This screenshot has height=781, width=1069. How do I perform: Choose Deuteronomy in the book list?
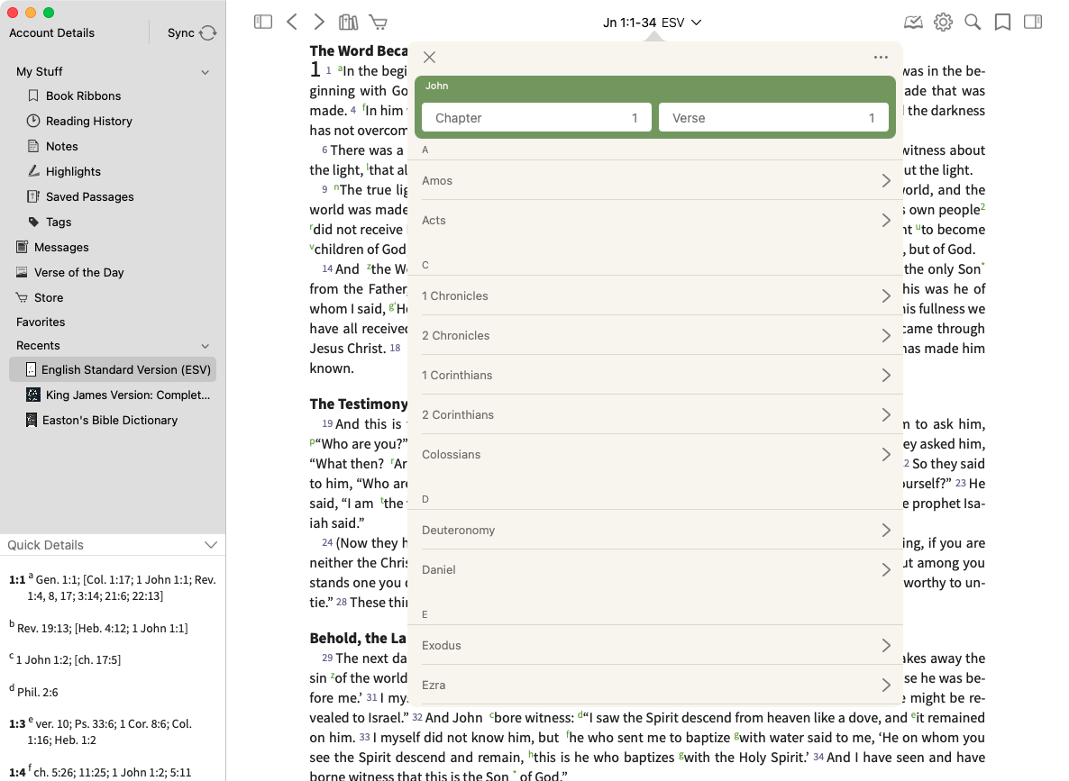point(655,530)
